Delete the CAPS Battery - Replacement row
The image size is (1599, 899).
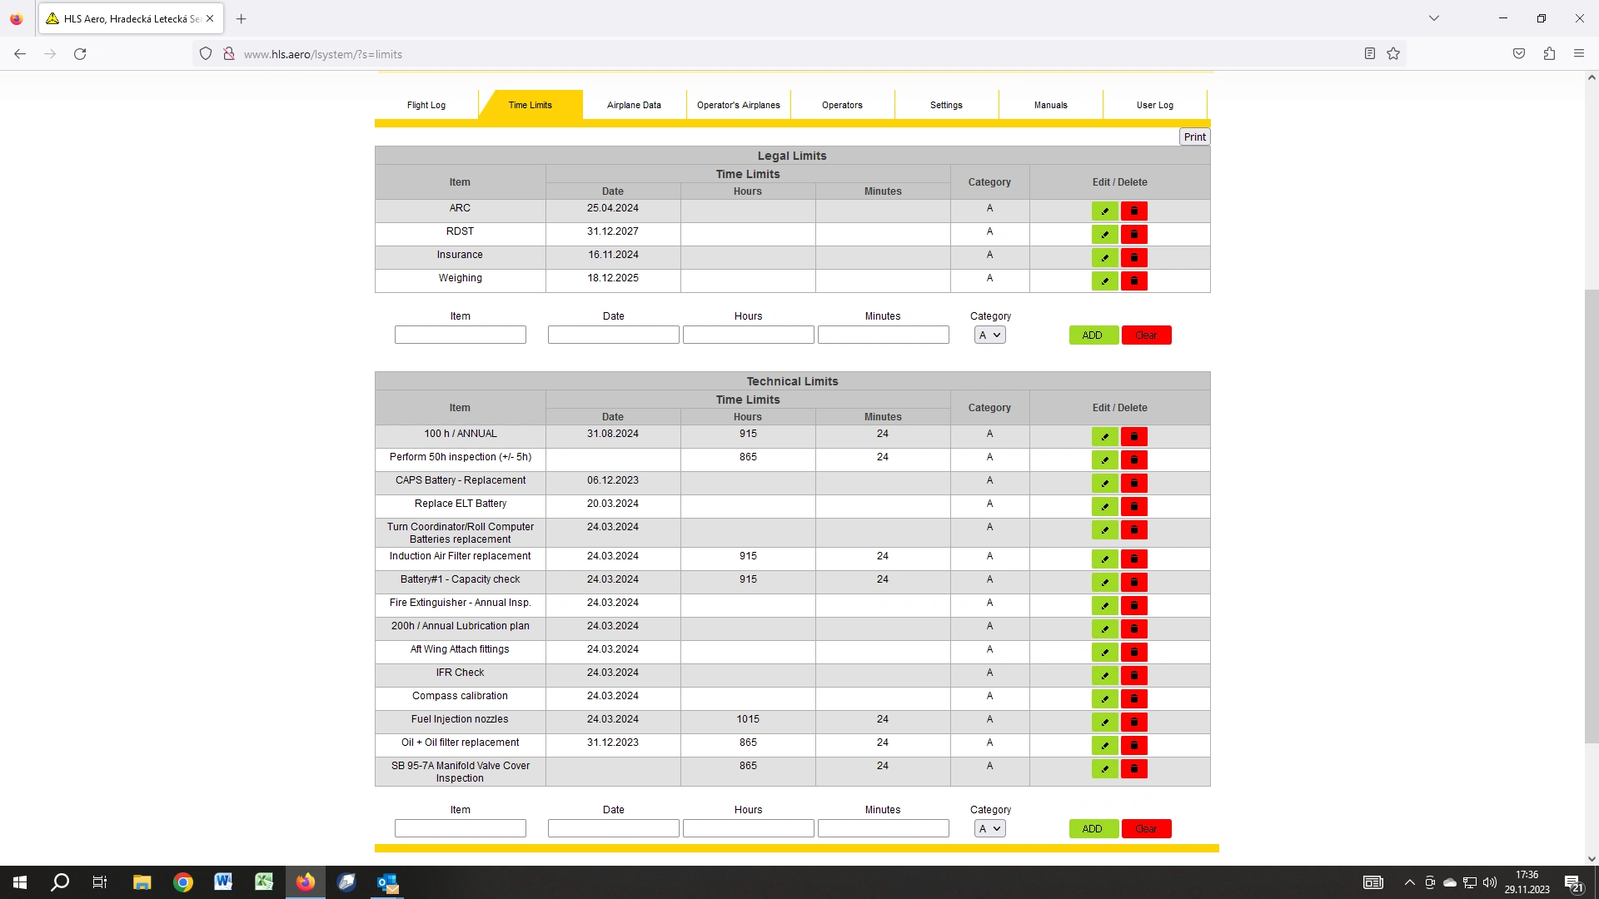[1133, 484]
